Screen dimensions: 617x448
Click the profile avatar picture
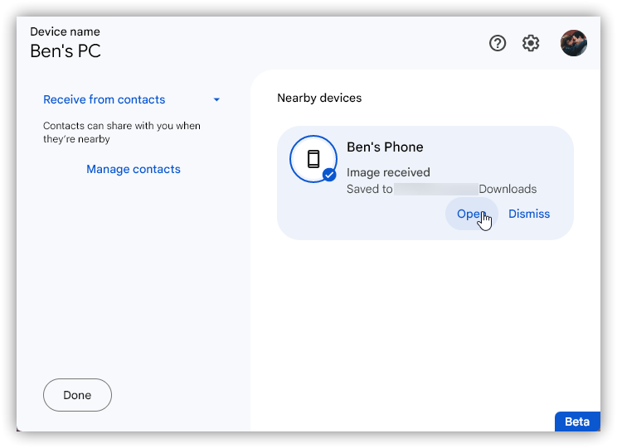573,44
